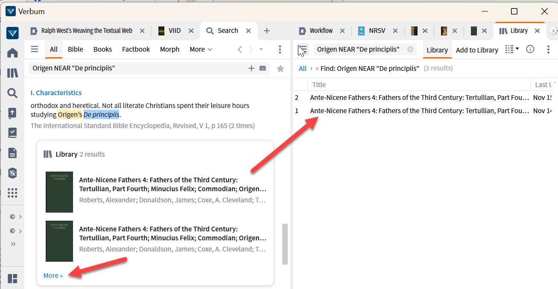558x289 pixels.
Task: Open first Ante-Nicene Fathers book cover thumbnail
Action: tap(59, 192)
